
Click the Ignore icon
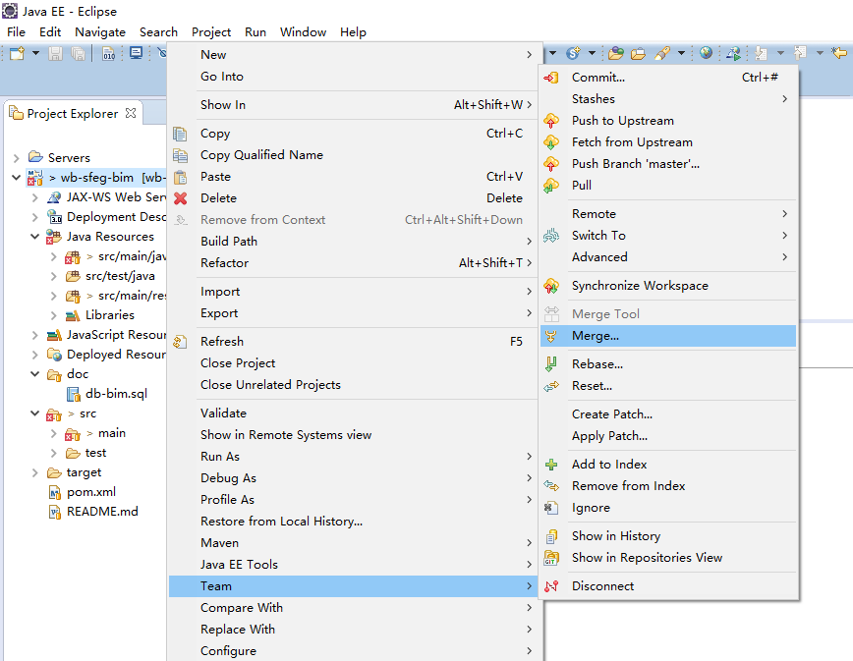551,508
